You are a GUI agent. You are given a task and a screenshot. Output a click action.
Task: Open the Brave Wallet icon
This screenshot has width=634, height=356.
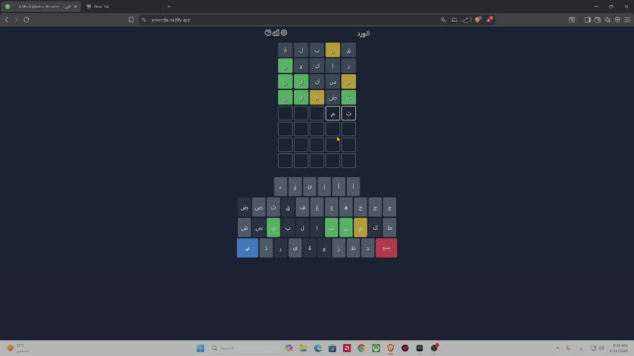(597, 20)
